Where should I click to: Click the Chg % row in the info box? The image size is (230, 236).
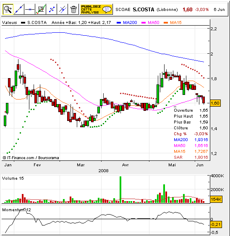pyautogui.click(x=191, y=134)
